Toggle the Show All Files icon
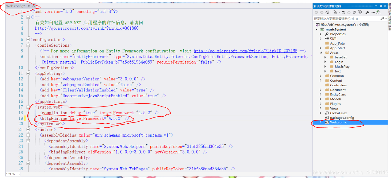Screen dimensions: 391x178 [x=360, y=12]
